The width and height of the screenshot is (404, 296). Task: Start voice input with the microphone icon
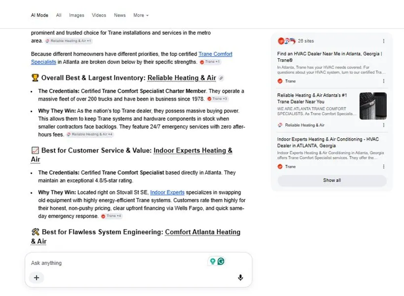[x=240, y=277]
